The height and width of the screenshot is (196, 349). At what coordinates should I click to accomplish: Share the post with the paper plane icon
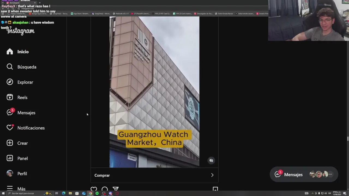tap(116, 189)
